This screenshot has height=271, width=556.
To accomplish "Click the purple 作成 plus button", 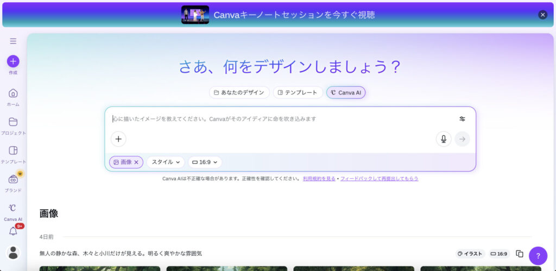I will tap(13, 61).
